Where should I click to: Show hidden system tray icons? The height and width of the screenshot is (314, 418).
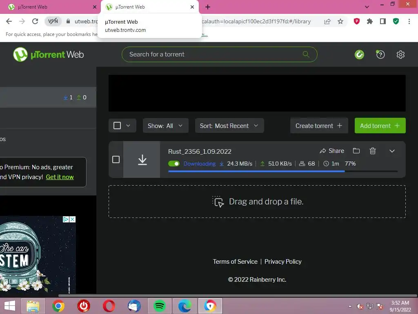coord(350,306)
